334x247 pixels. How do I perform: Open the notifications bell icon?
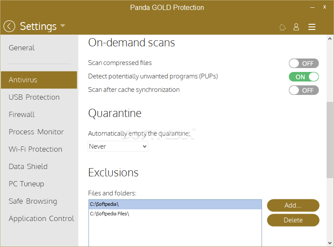[x=282, y=27]
